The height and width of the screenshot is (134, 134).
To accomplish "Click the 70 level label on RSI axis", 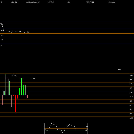I will [2, 31].
